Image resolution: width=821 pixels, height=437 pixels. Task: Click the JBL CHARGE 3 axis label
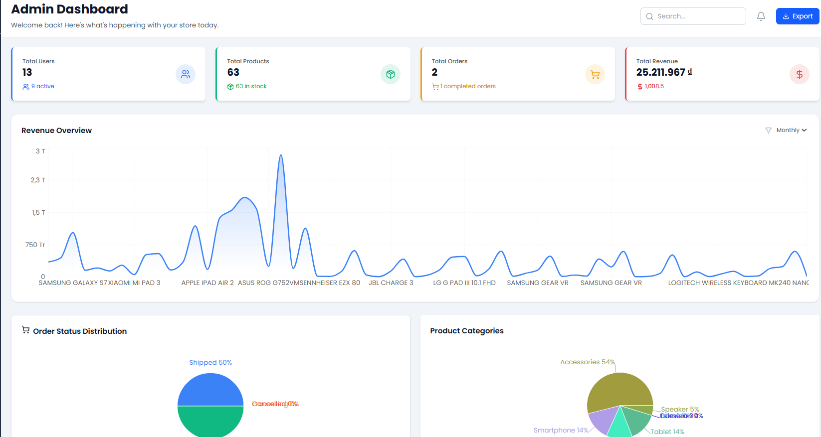pos(391,283)
